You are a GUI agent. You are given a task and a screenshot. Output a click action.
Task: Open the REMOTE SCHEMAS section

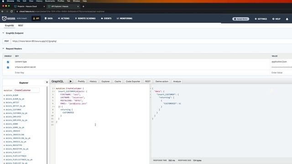point(85,18)
